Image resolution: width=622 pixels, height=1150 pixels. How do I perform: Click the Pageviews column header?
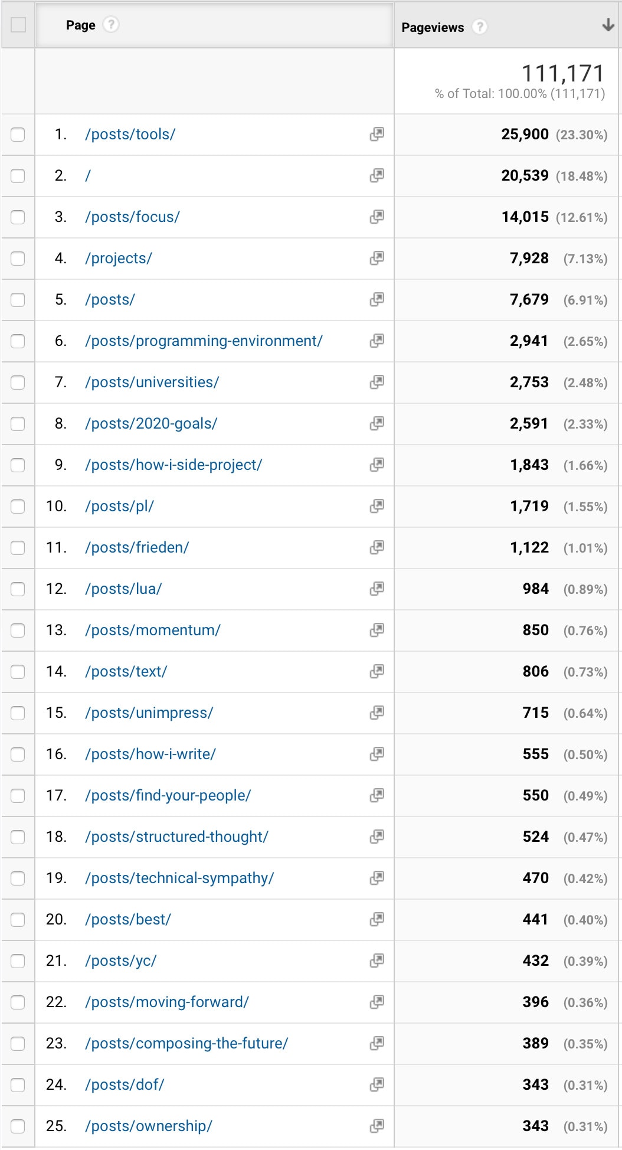point(433,28)
